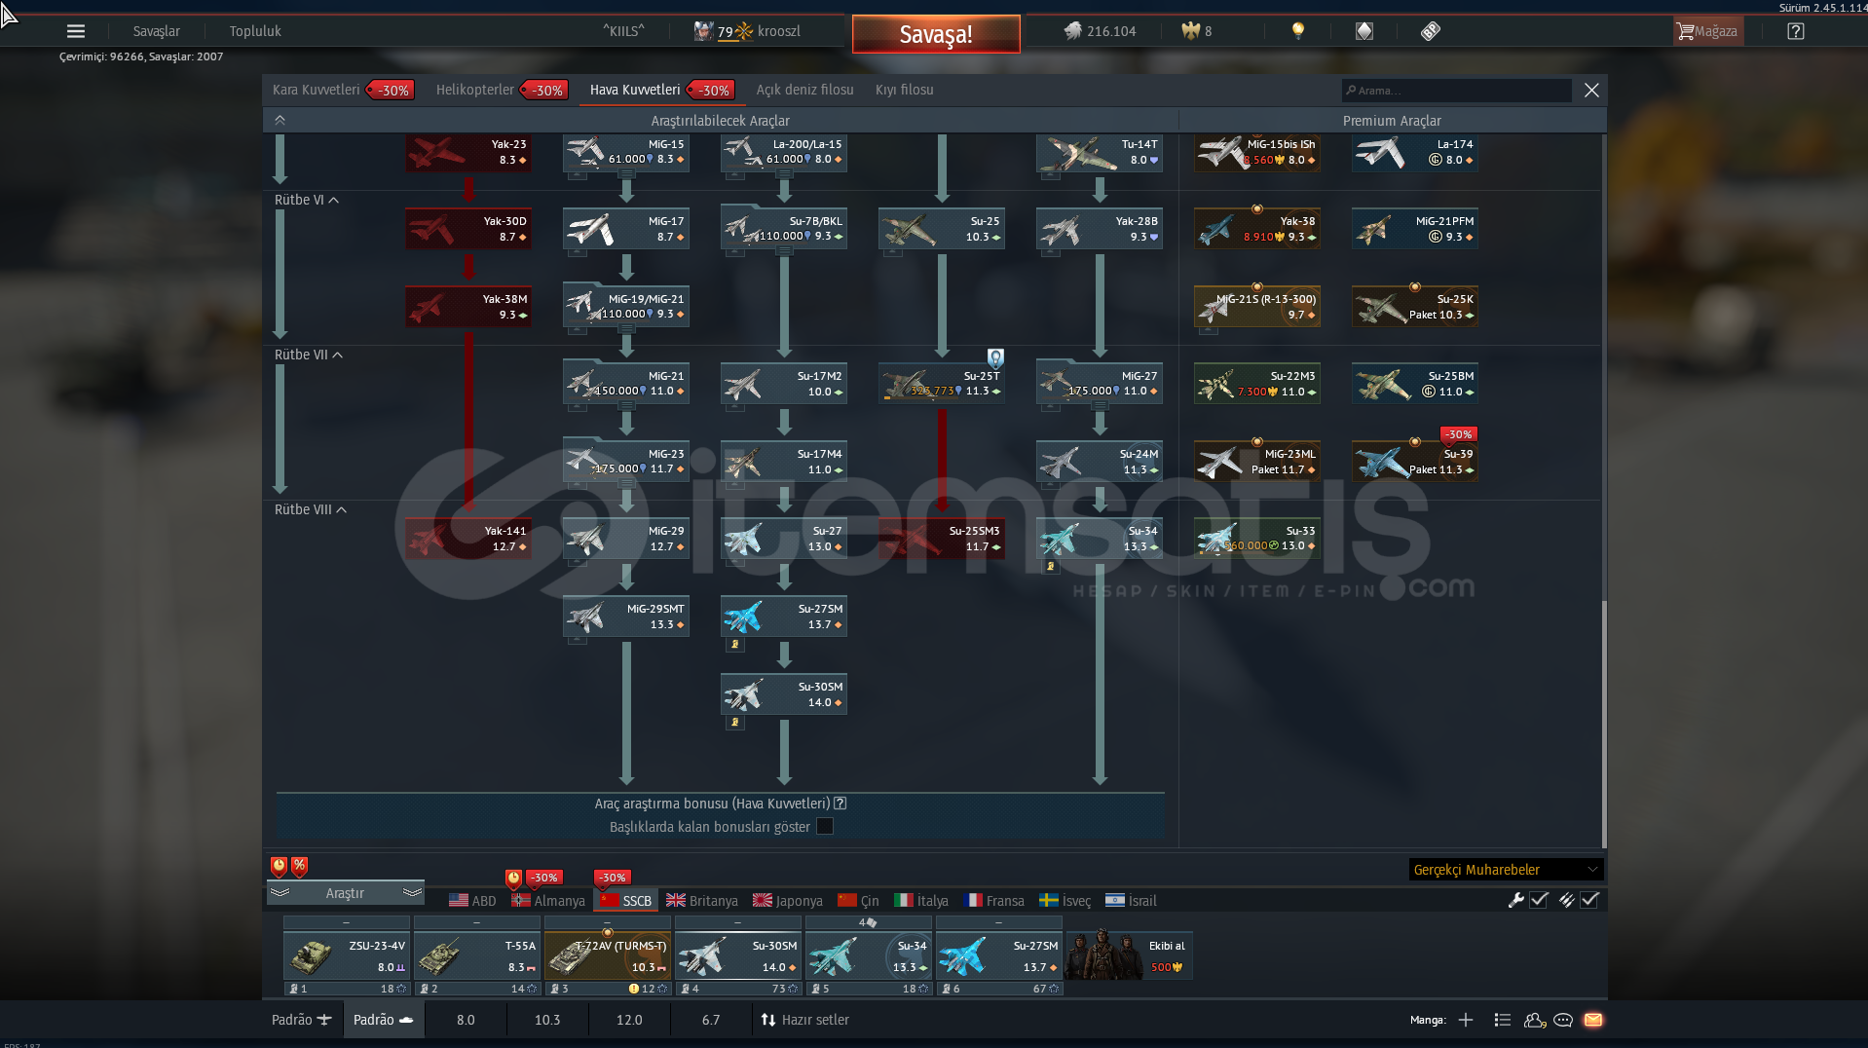Select the ABD nation tab
The image size is (1868, 1048).
point(472,901)
